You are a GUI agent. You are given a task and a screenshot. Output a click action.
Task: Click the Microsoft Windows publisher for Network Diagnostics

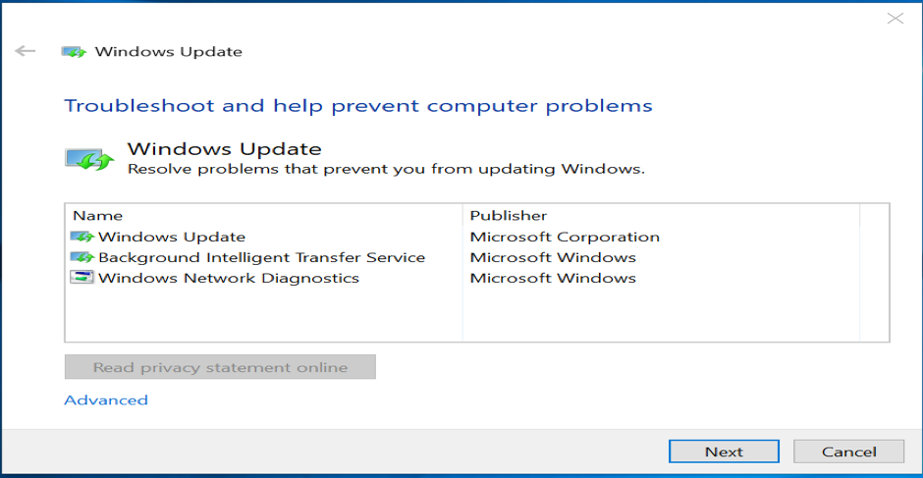553,278
